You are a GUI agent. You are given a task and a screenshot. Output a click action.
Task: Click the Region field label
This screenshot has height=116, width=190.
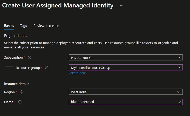[9, 92]
